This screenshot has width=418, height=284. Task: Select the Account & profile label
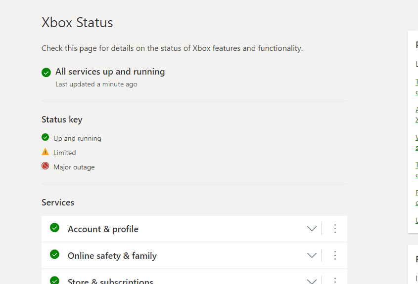(103, 229)
